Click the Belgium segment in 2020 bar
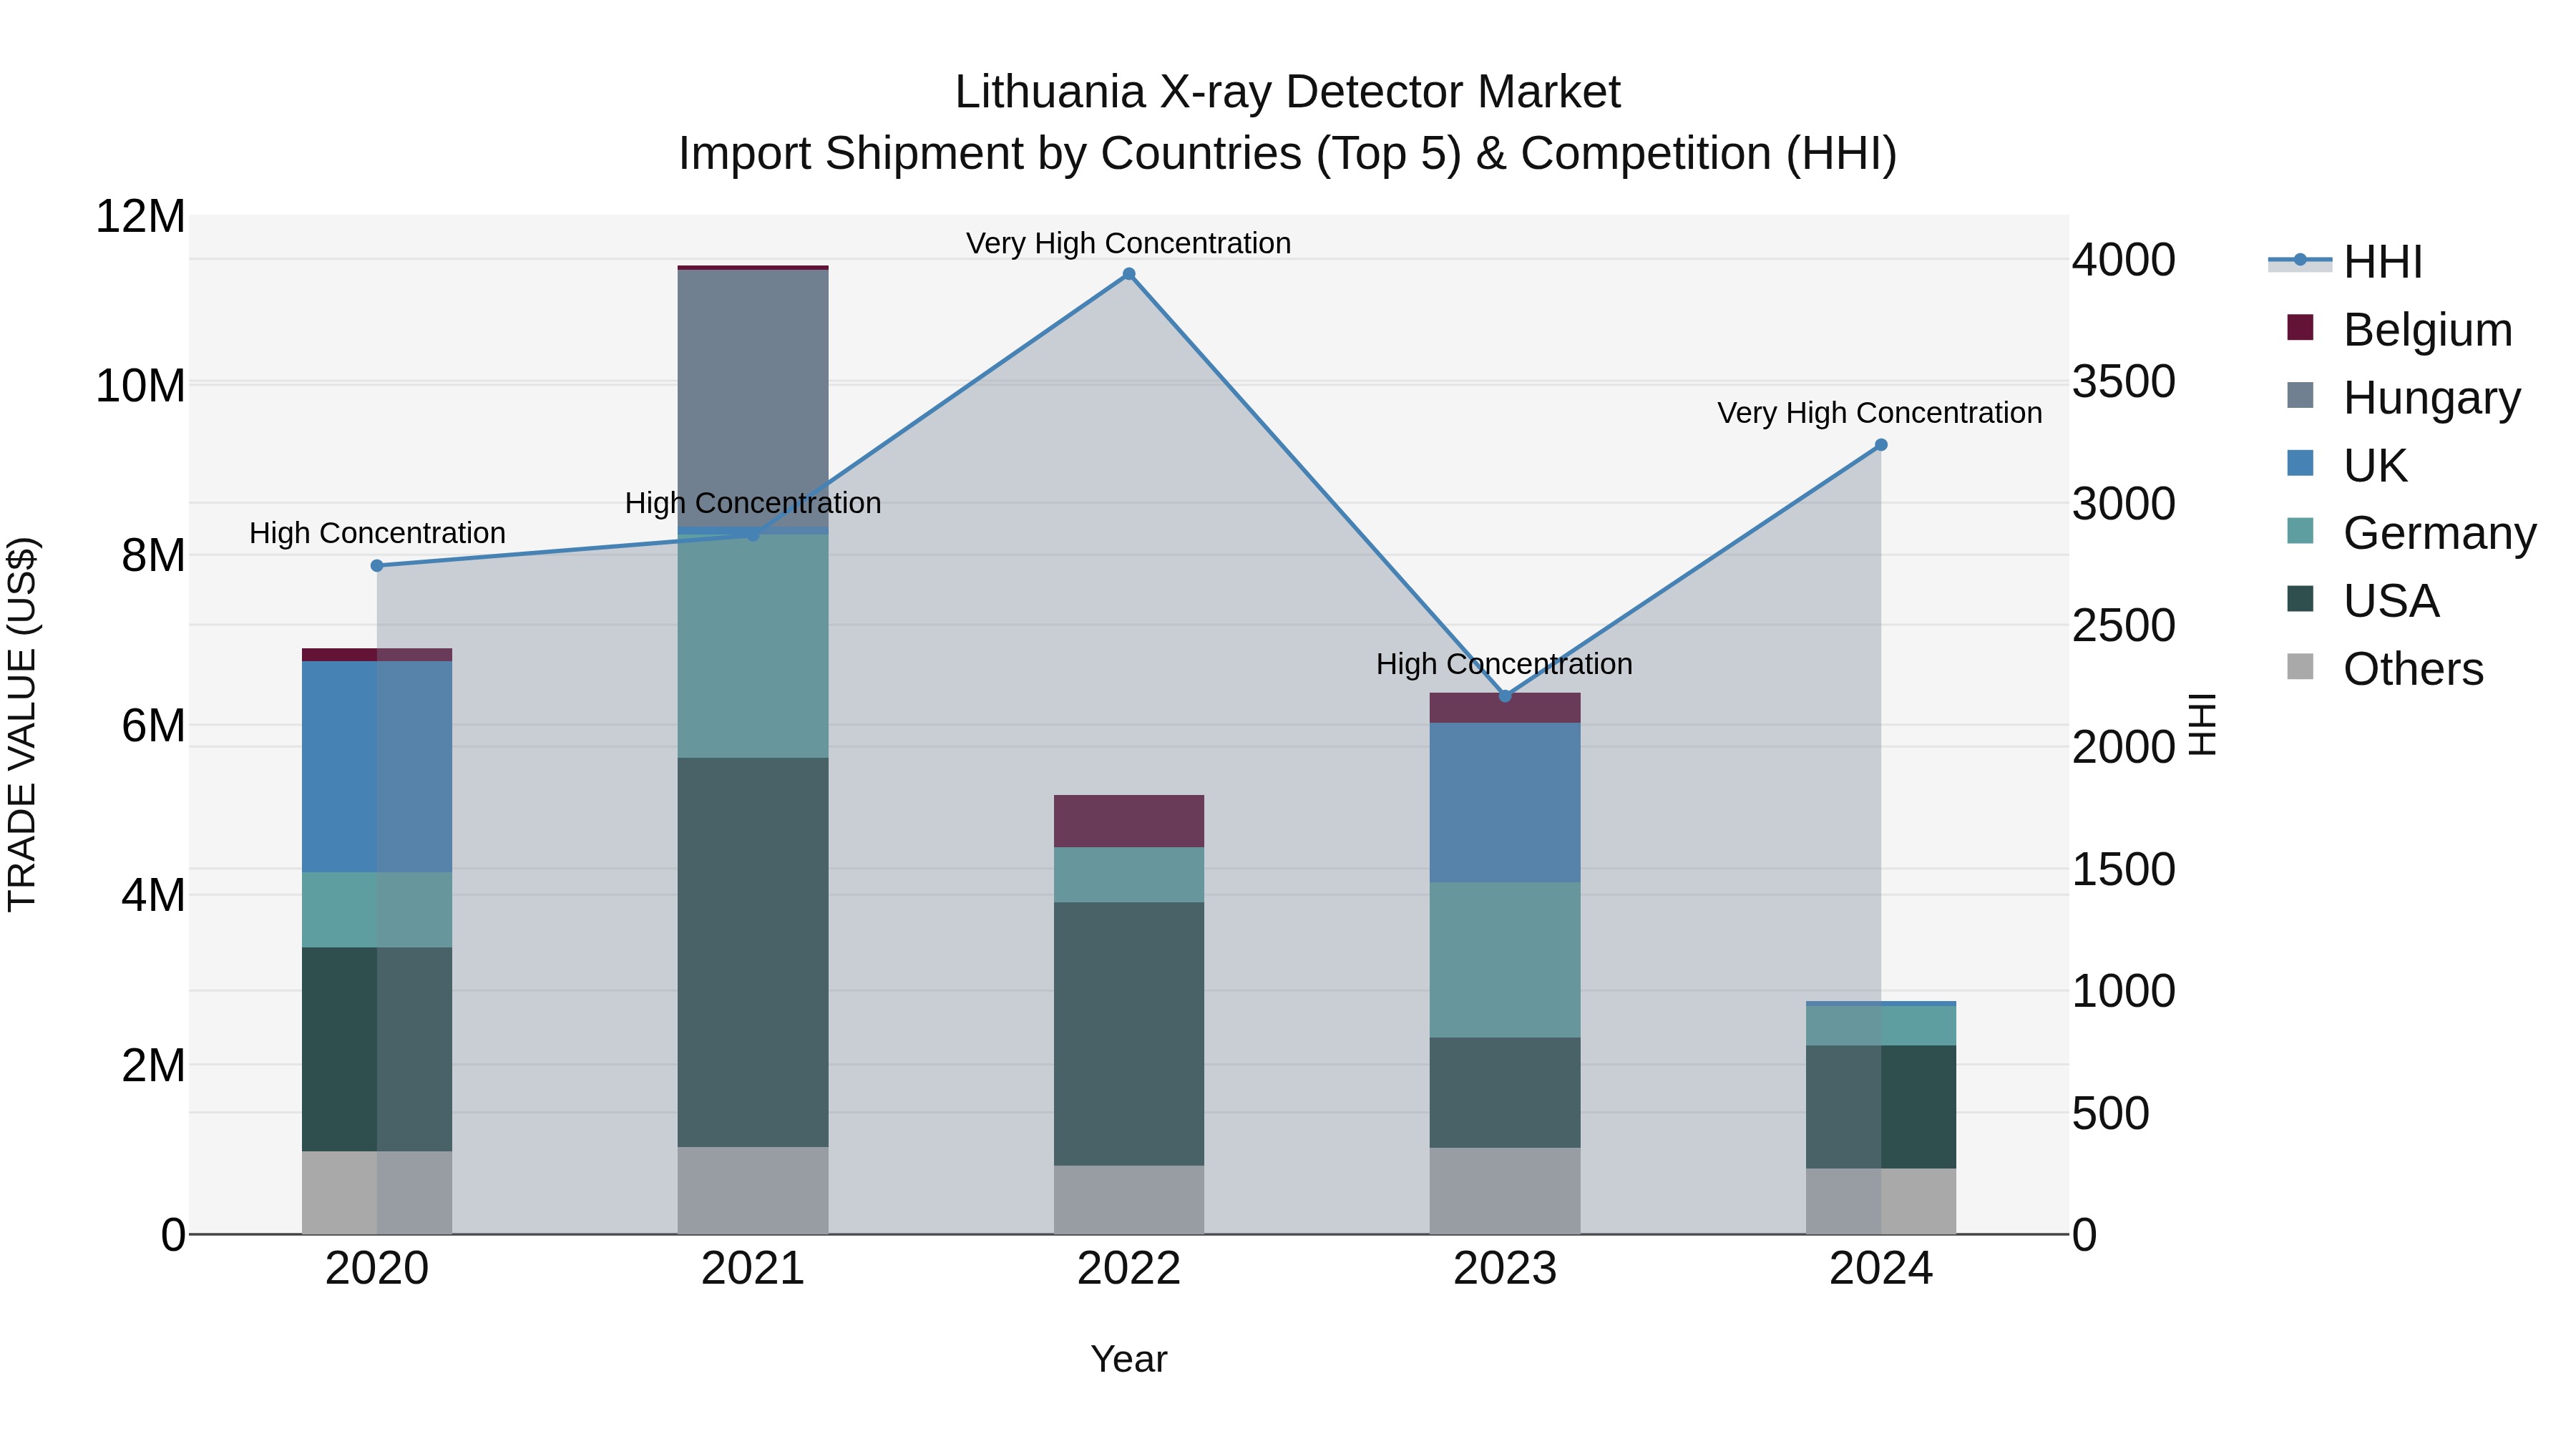Image resolution: width=2576 pixels, height=1449 pixels. coord(377,655)
